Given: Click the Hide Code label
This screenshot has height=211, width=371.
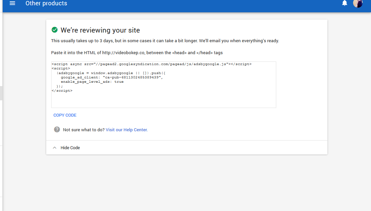Looking at the screenshot, I should 70,148.
